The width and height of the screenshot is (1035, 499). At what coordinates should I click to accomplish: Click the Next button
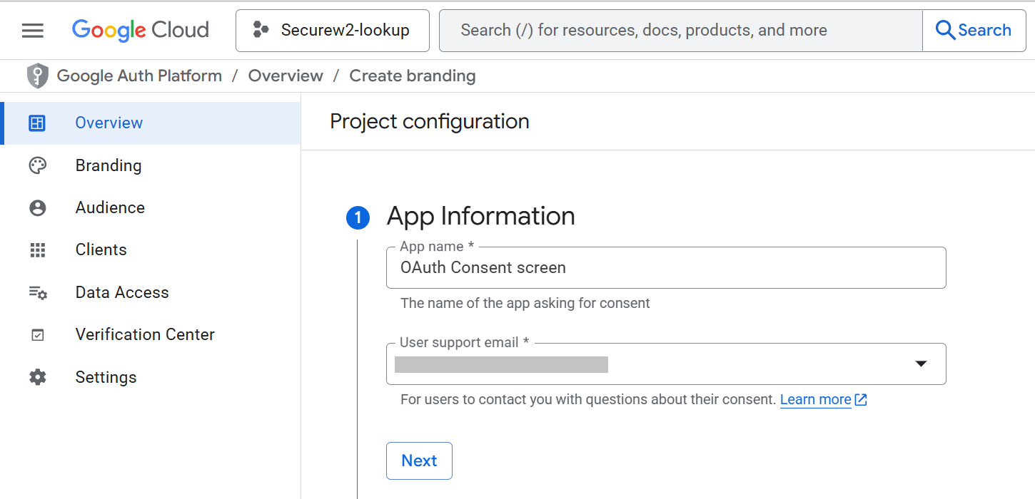click(x=419, y=461)
